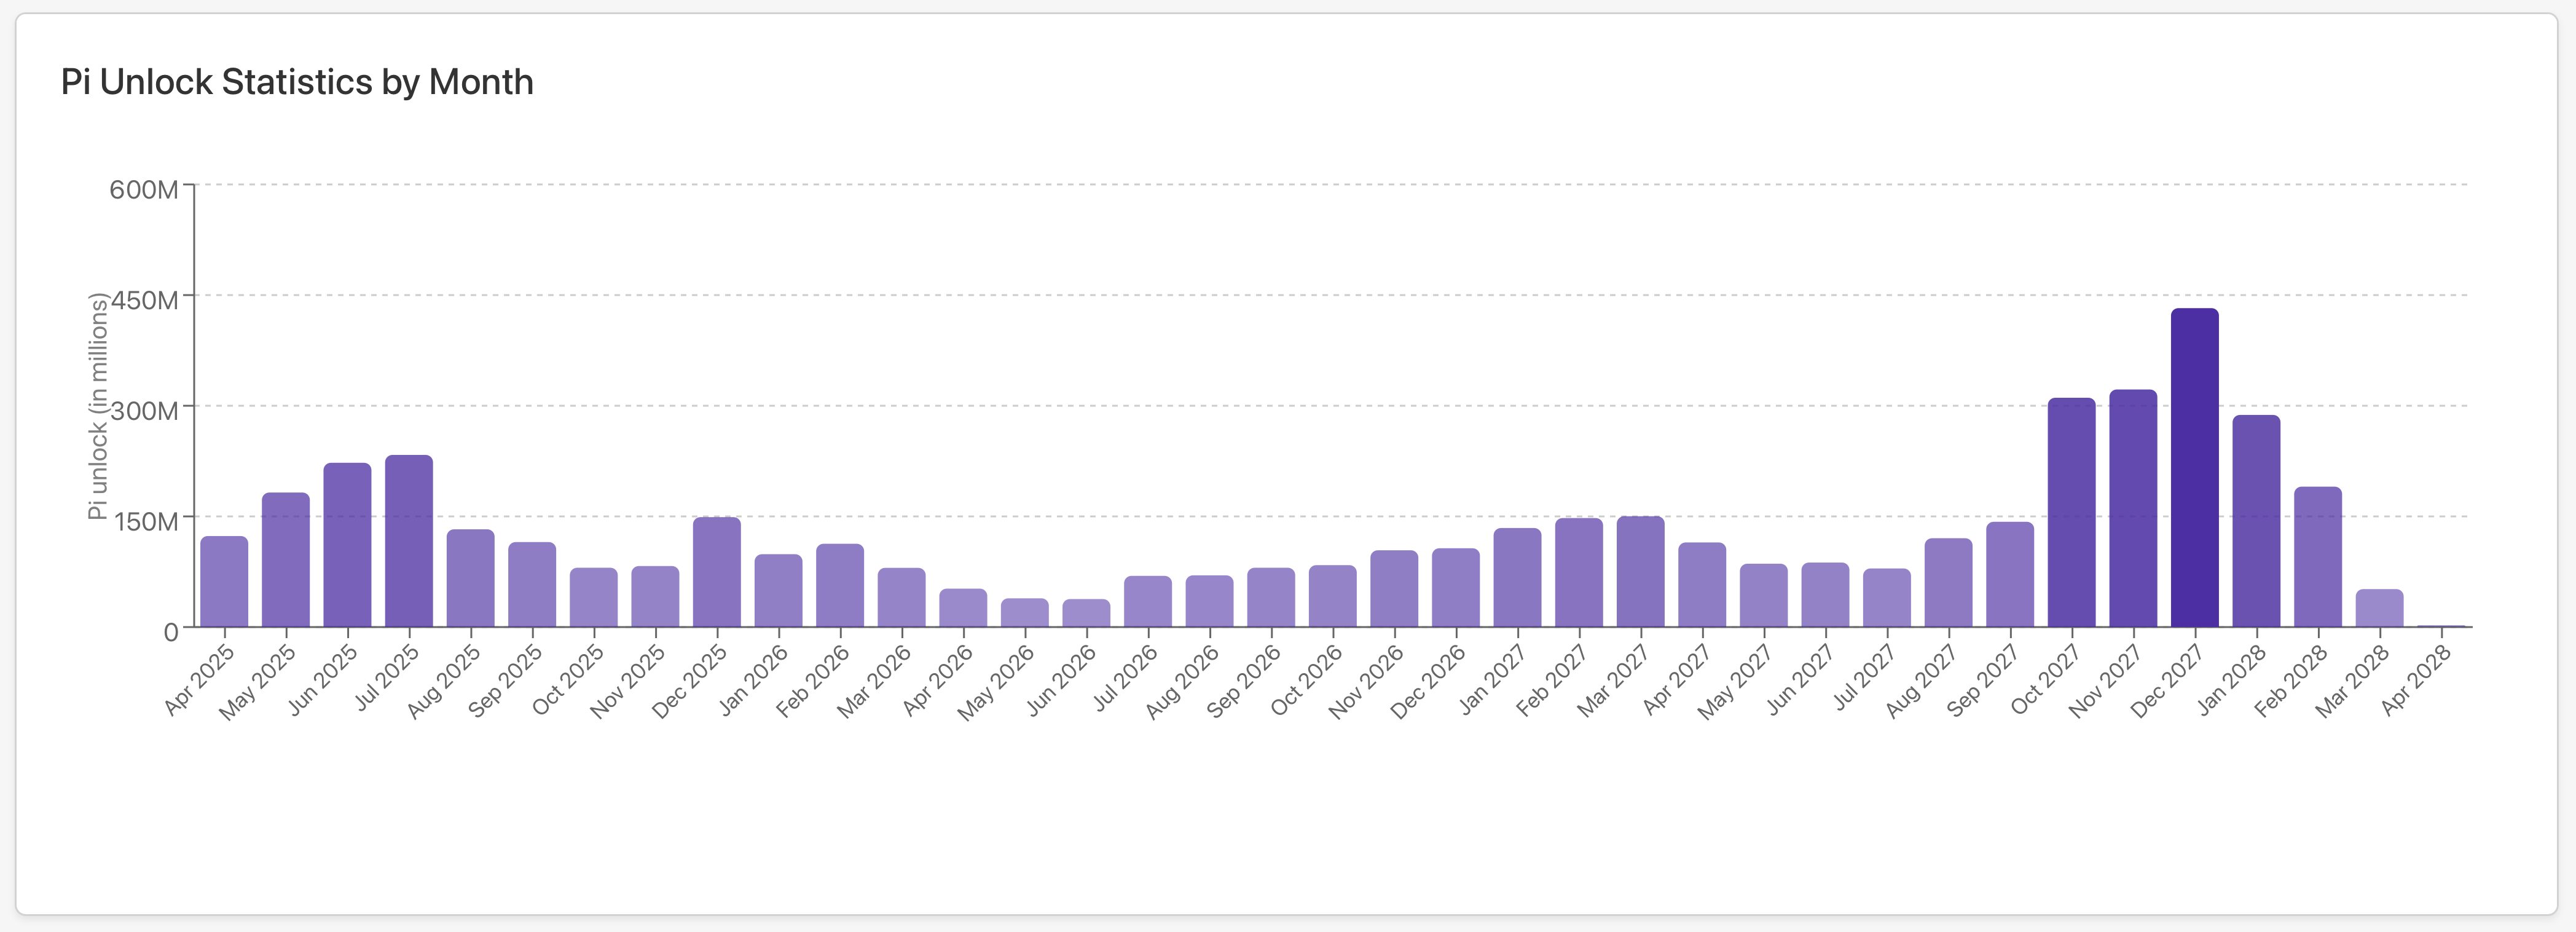Select the Dec 2025 unlock bar
Image resolution: width=2576 pixels, height=932 pixels.
coord(717,572)
